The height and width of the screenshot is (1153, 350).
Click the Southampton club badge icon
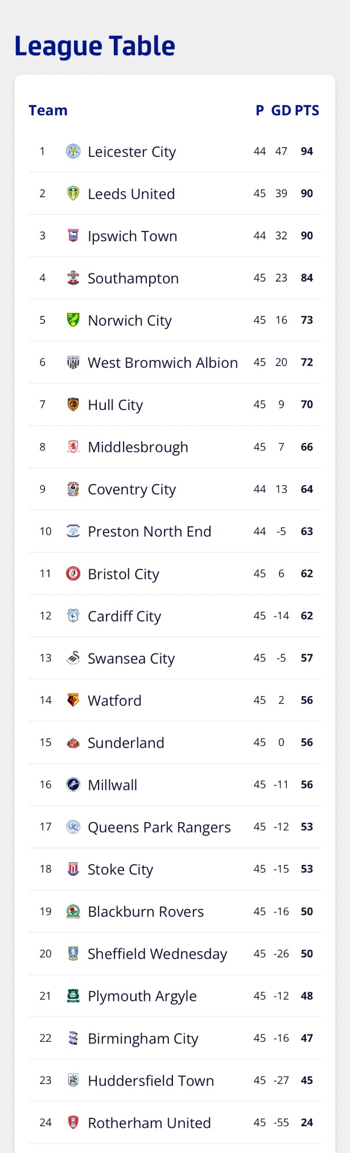tap(73, 278)
